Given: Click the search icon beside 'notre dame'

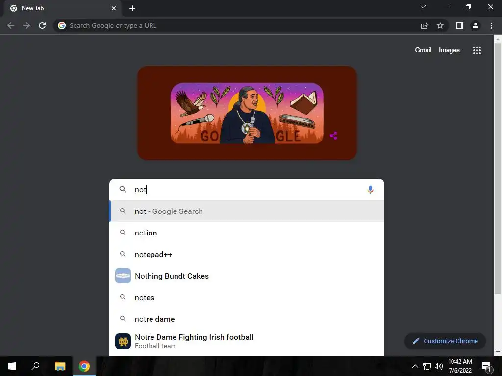Looking at the screenshot, I should 123,318.
